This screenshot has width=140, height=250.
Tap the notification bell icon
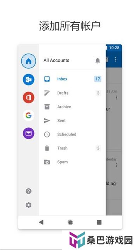point(98,61)
